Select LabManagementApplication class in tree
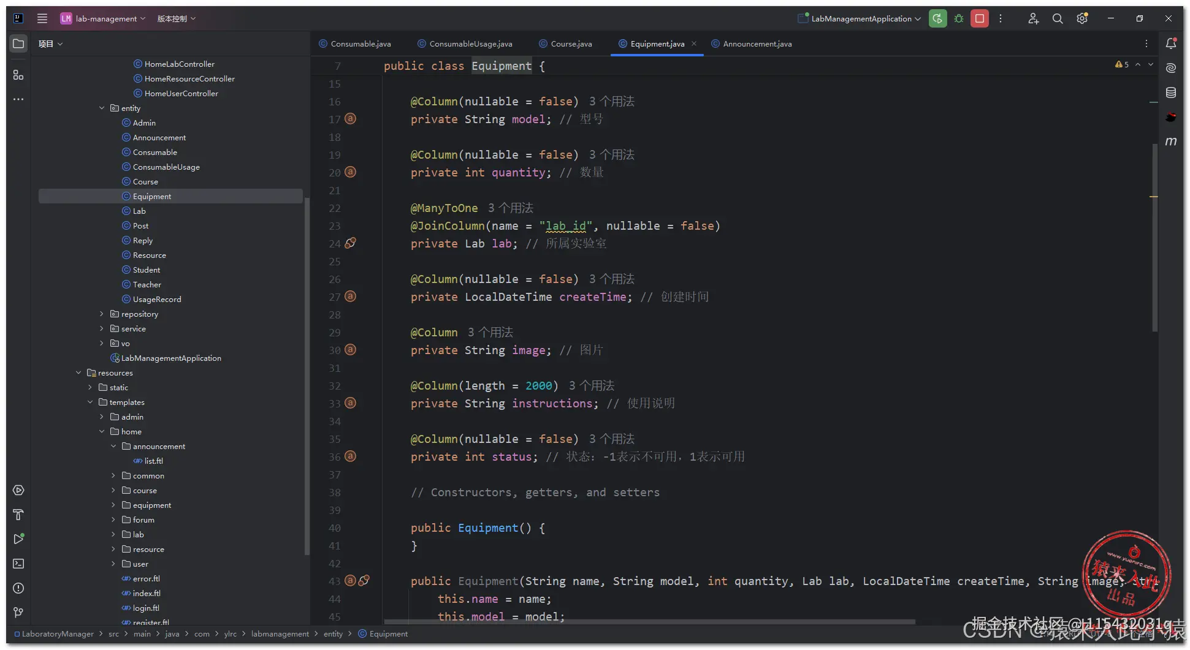Image resolution: width=1190 pixels, height=650 pixels. point(171,358)
